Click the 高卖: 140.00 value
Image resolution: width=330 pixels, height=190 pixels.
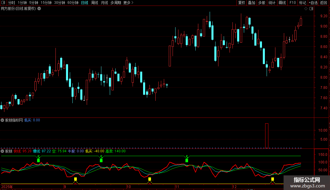(116, 151)
